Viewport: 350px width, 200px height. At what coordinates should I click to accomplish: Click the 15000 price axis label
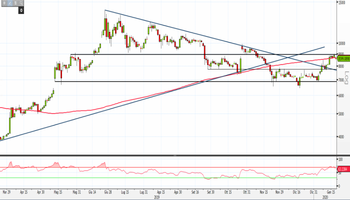[x=341, y=2]
